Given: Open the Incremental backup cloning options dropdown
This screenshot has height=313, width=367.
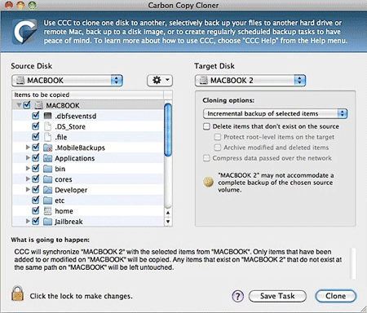Looking at the screenshot, I should [x=276, y=113].
